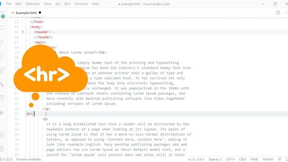Click the body tag on line 13
Screen dimensions: 288x162
(36, 27)
